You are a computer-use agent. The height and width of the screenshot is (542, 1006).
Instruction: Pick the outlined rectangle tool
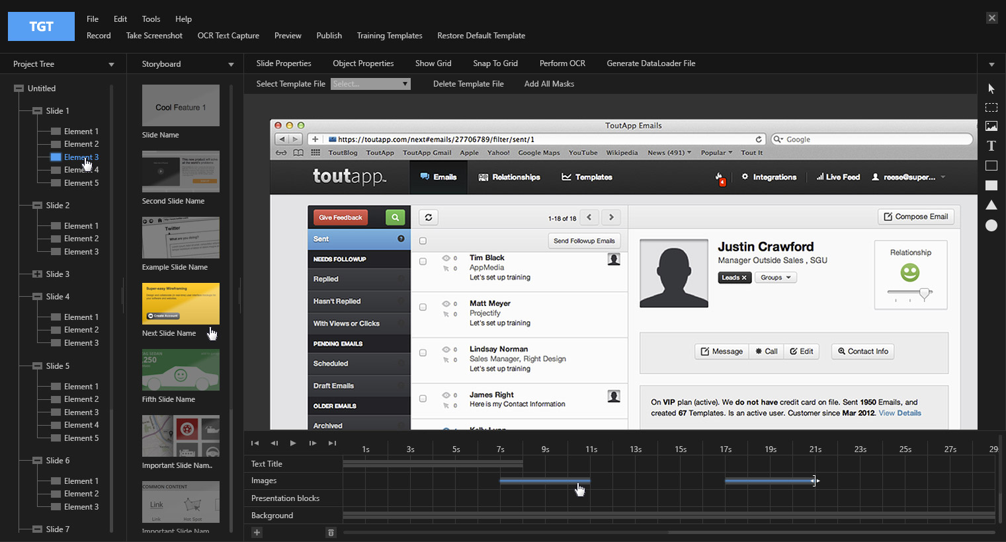tap(991, 166)
